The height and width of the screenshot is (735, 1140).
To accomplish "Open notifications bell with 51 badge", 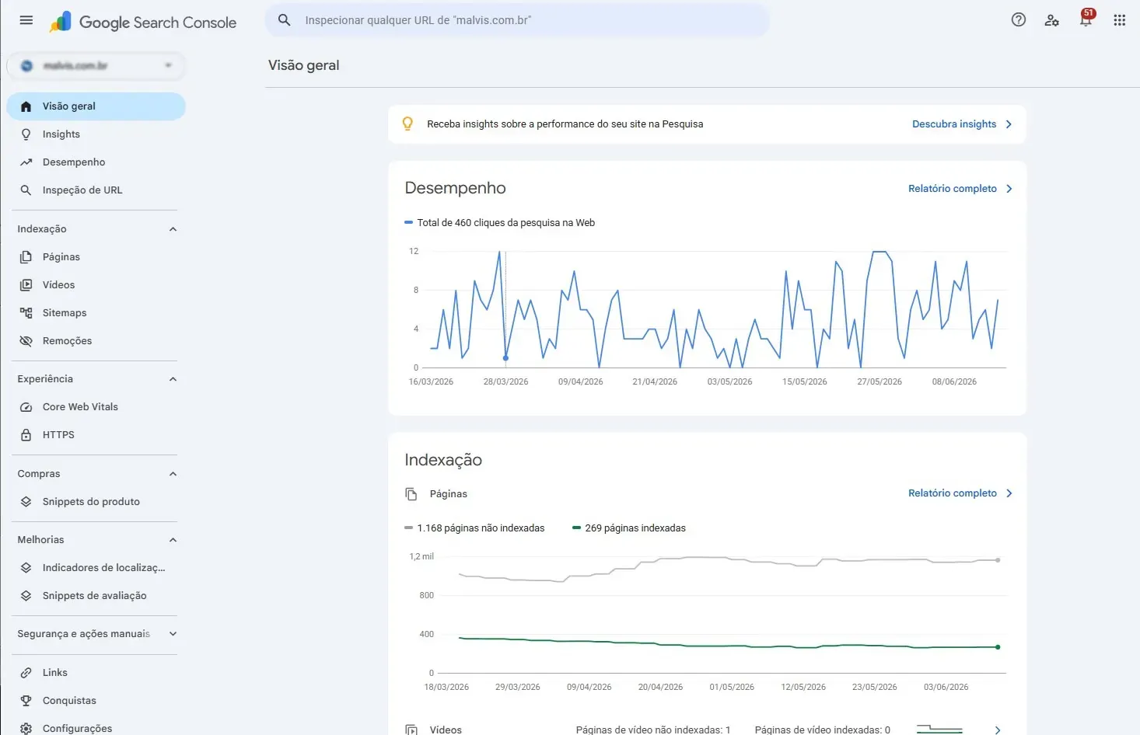I will 1086,19.
